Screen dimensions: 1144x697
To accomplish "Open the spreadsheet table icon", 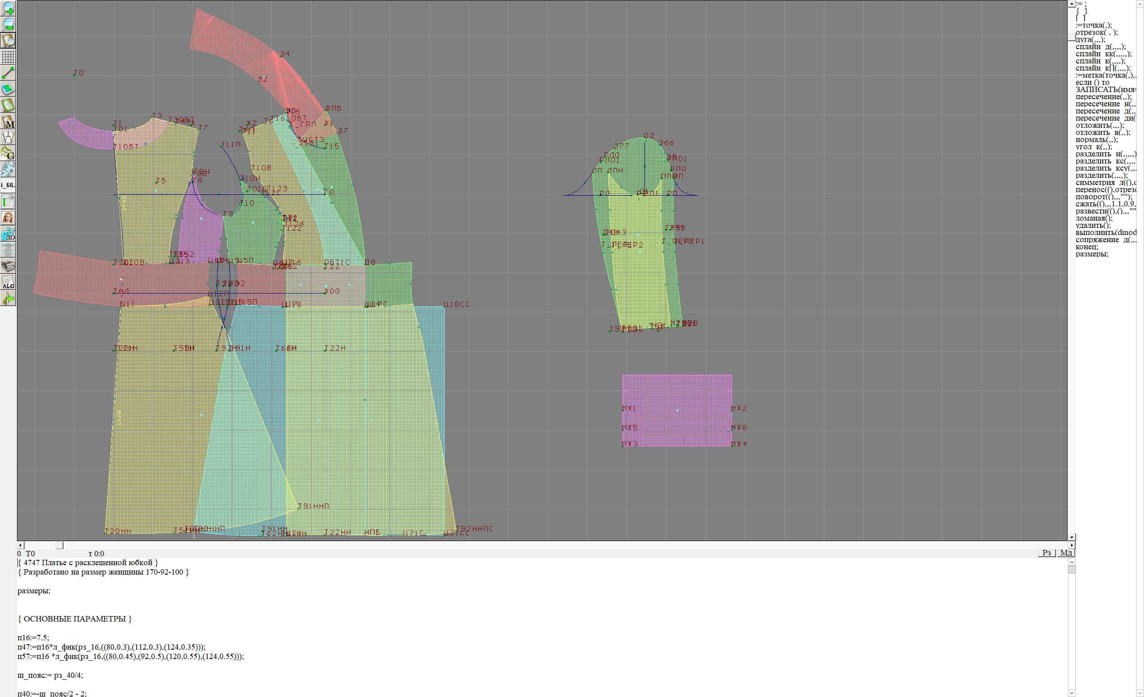I will tap(8, 202).
